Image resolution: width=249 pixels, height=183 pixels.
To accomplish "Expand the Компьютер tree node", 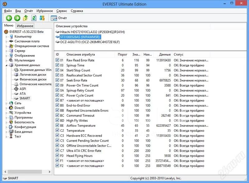I will pos(7,37).
